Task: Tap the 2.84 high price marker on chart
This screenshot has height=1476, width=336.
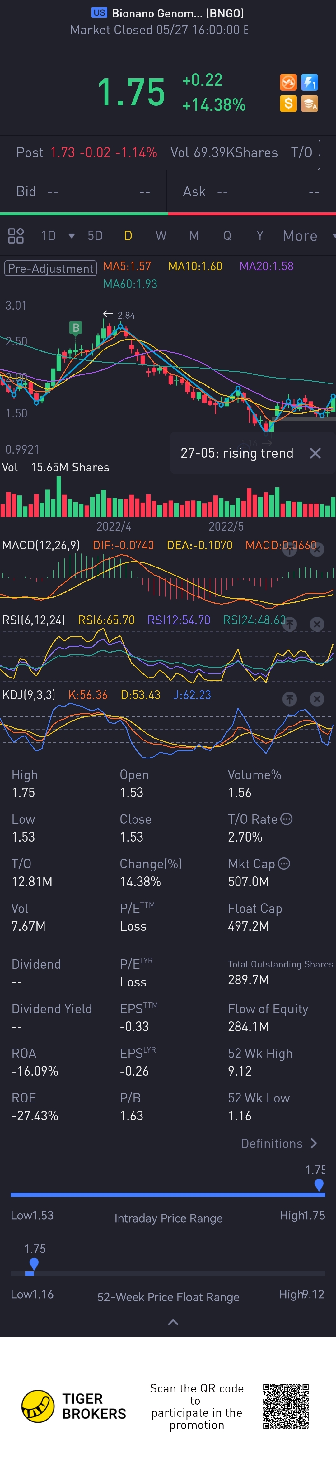Action: pos(126,315)
